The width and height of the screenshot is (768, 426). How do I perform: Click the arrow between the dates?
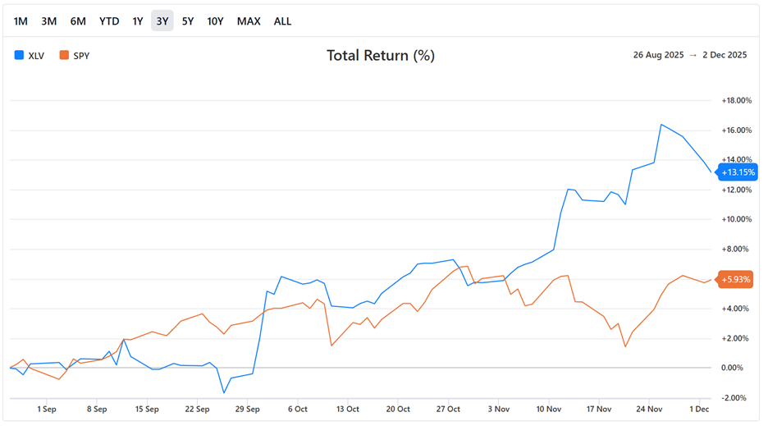[694, 56]
